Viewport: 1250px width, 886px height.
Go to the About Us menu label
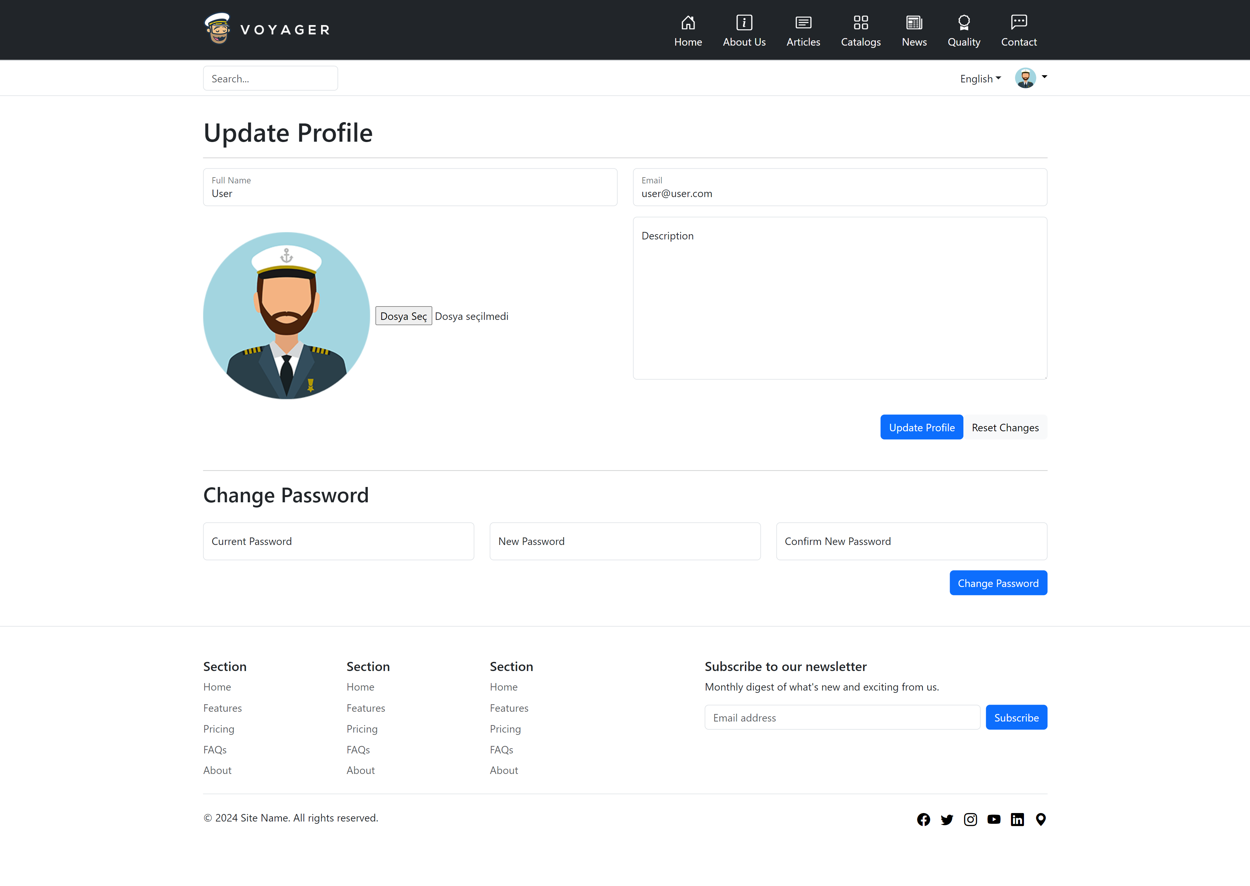744,42
